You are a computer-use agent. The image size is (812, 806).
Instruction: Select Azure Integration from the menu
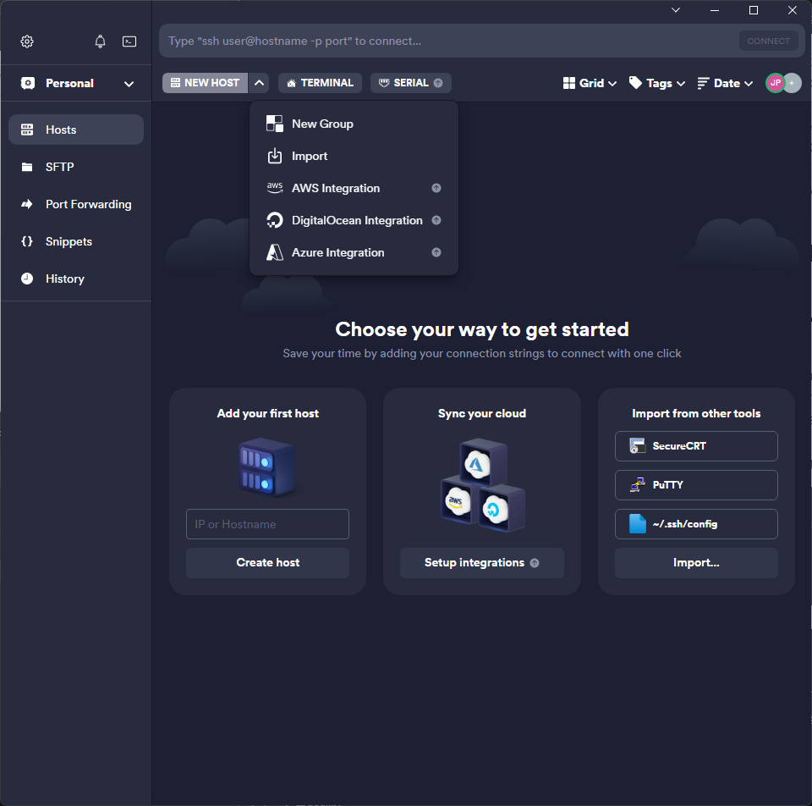pyautogui.click(x=337, y=252)
